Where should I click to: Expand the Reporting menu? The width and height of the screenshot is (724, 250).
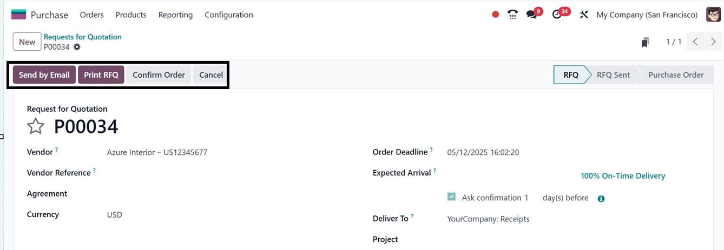coord(175,15)
